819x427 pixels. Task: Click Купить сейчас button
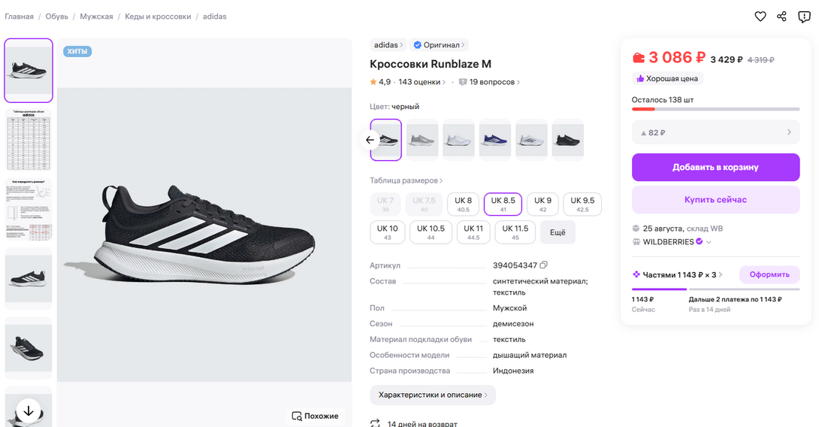click(x=715, y=200)
